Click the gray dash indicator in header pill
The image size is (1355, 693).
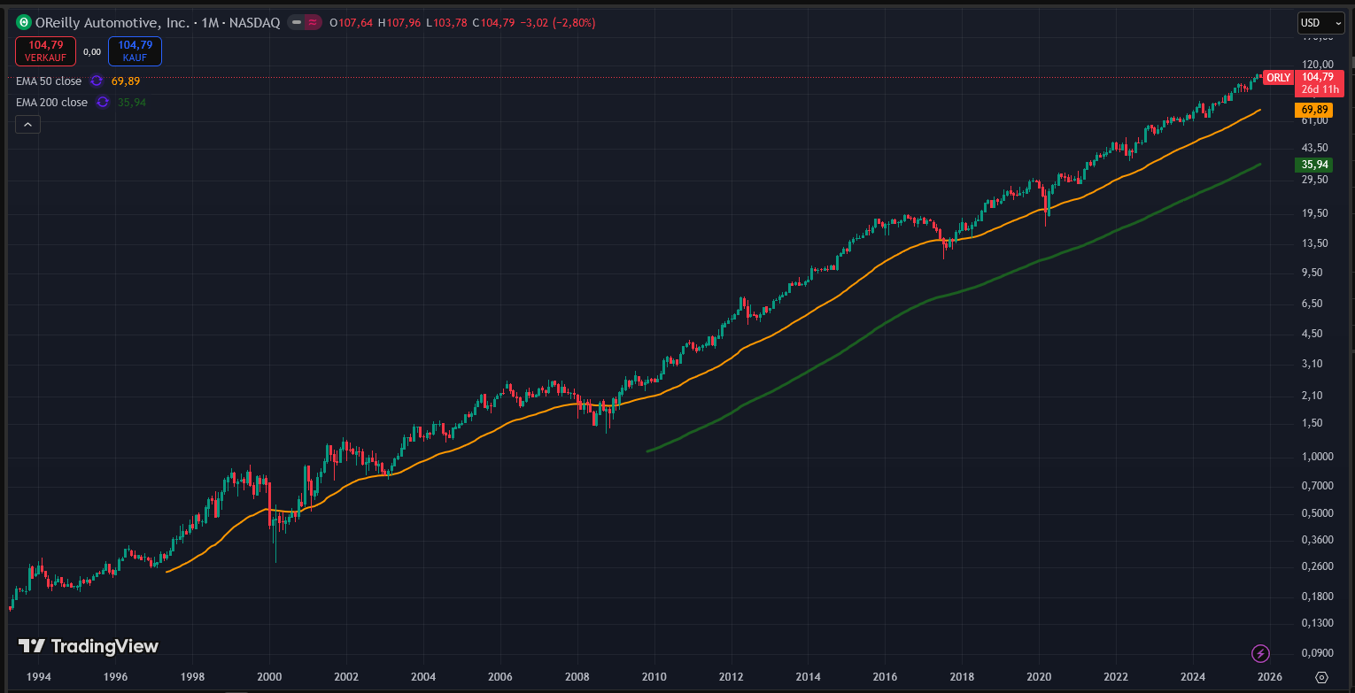[297, 22]
